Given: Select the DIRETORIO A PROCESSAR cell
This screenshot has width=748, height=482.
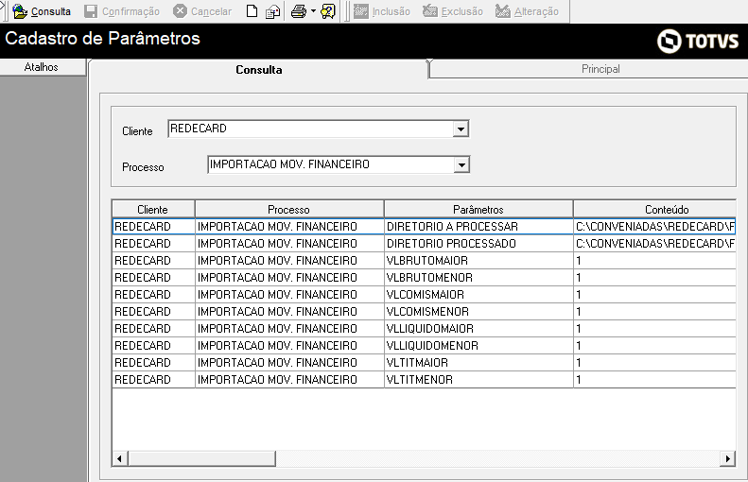Looking at the screenshot, I should 478,227.
